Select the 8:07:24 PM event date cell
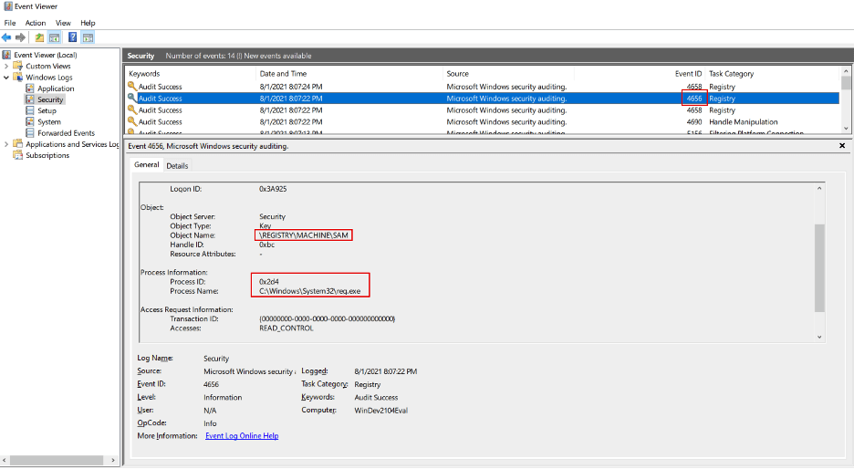854x469 pixels. pyautogui.click(x=291, y=87)
